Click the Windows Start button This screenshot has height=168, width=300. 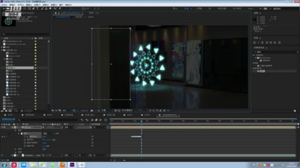(x=4, y=165)
